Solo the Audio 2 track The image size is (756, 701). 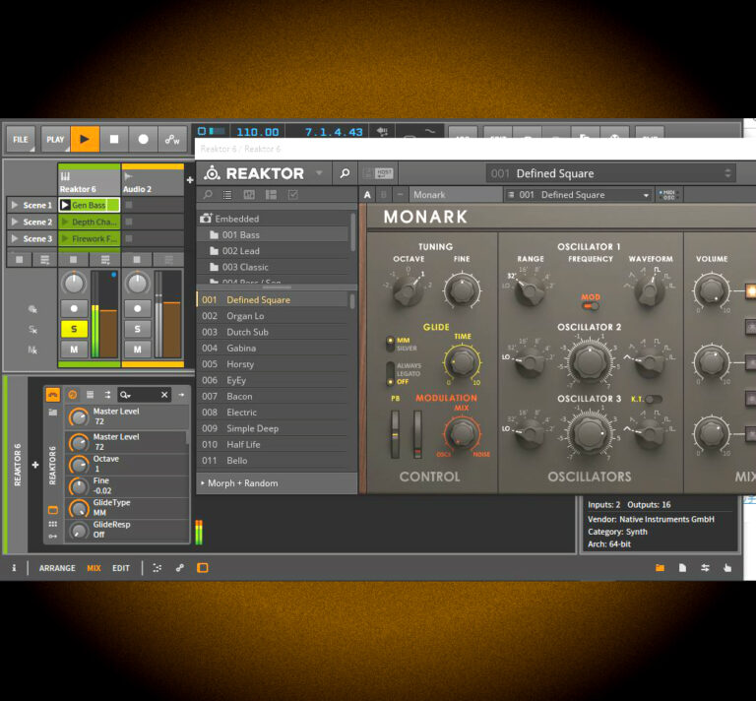pyautogui.click(x=138, y=329)
